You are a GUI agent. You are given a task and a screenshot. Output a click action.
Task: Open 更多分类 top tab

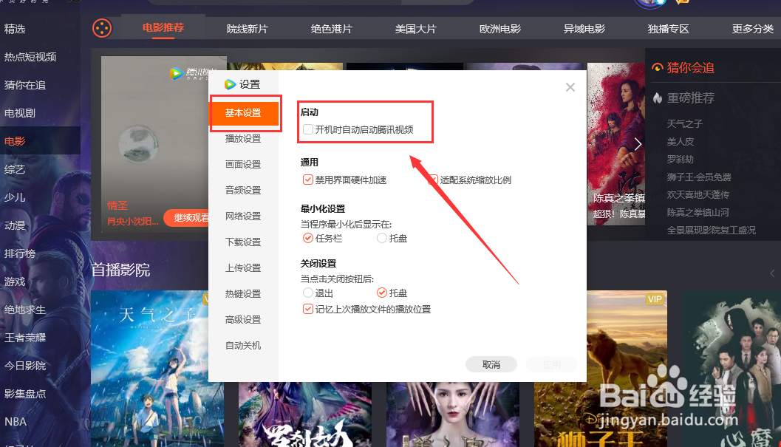point(753,29)
